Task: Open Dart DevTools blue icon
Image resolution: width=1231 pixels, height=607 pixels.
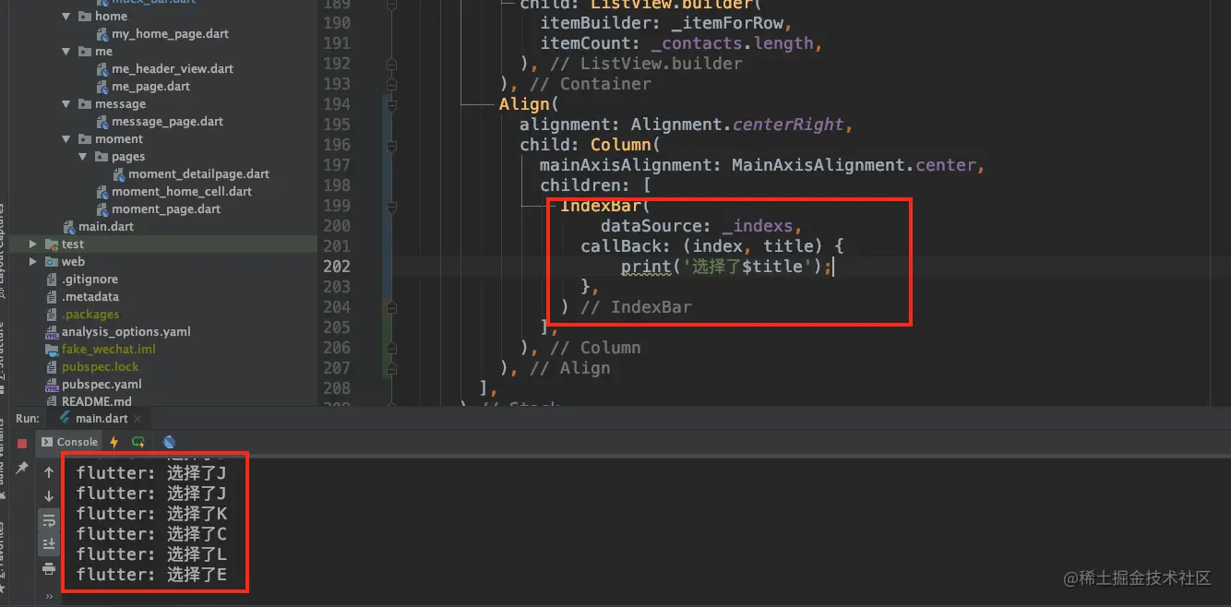Action: 169,442
